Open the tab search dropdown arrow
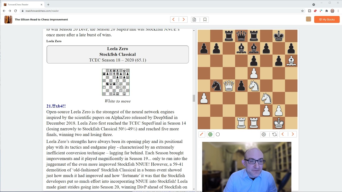This screenshot has height=192, width=342. coord(314,5)
